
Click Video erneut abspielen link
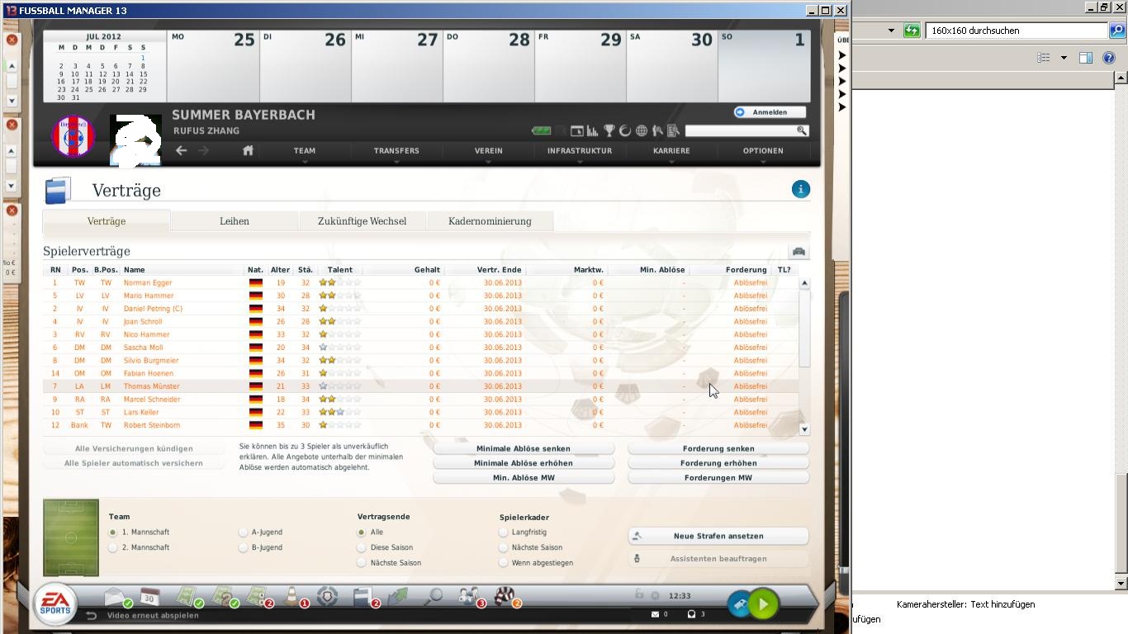point(153,615)
